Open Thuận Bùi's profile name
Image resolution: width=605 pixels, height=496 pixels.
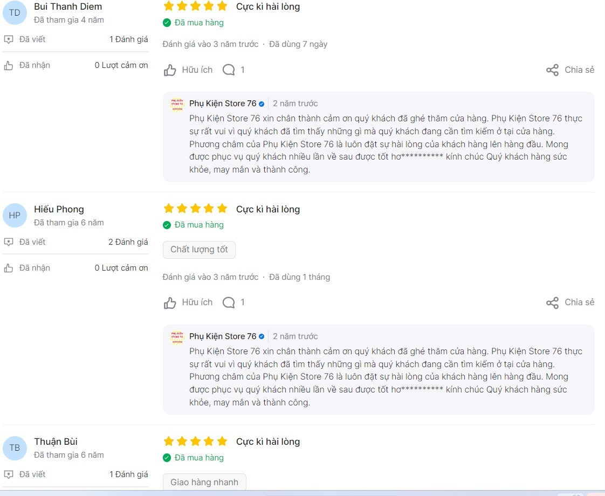tap(56, 442)
